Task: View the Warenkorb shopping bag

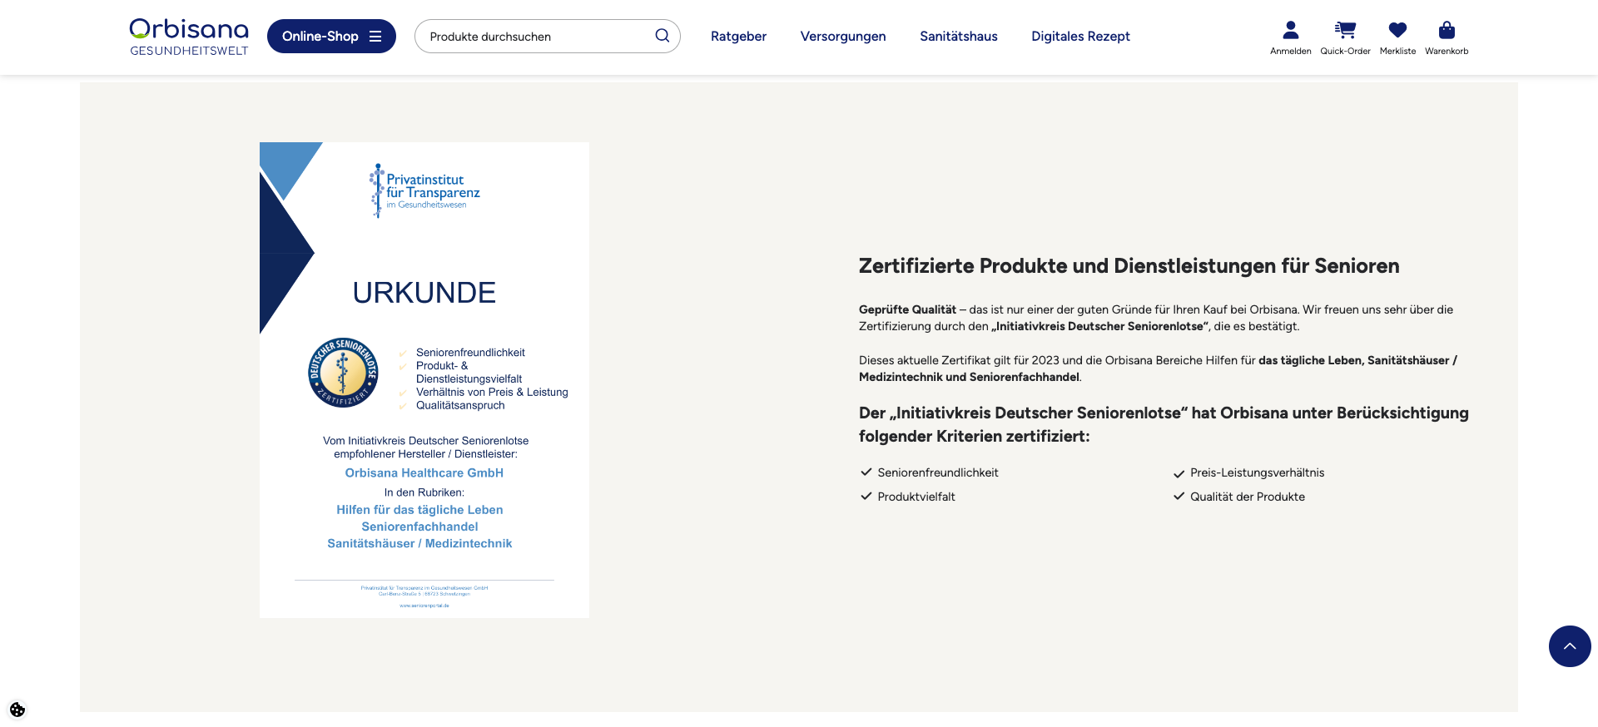Action: (1447, 31)
